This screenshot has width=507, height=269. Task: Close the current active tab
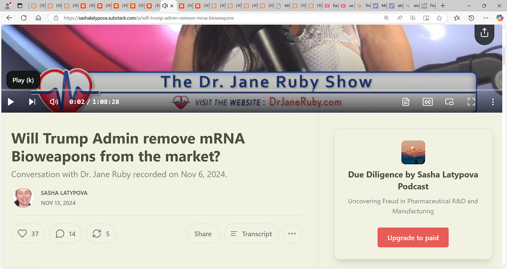[x=172, y=6]
